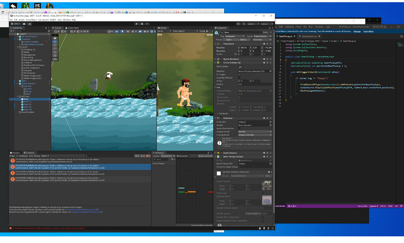
Task: Click the Pause button in Unity toolbar
Action: (142, 24)
